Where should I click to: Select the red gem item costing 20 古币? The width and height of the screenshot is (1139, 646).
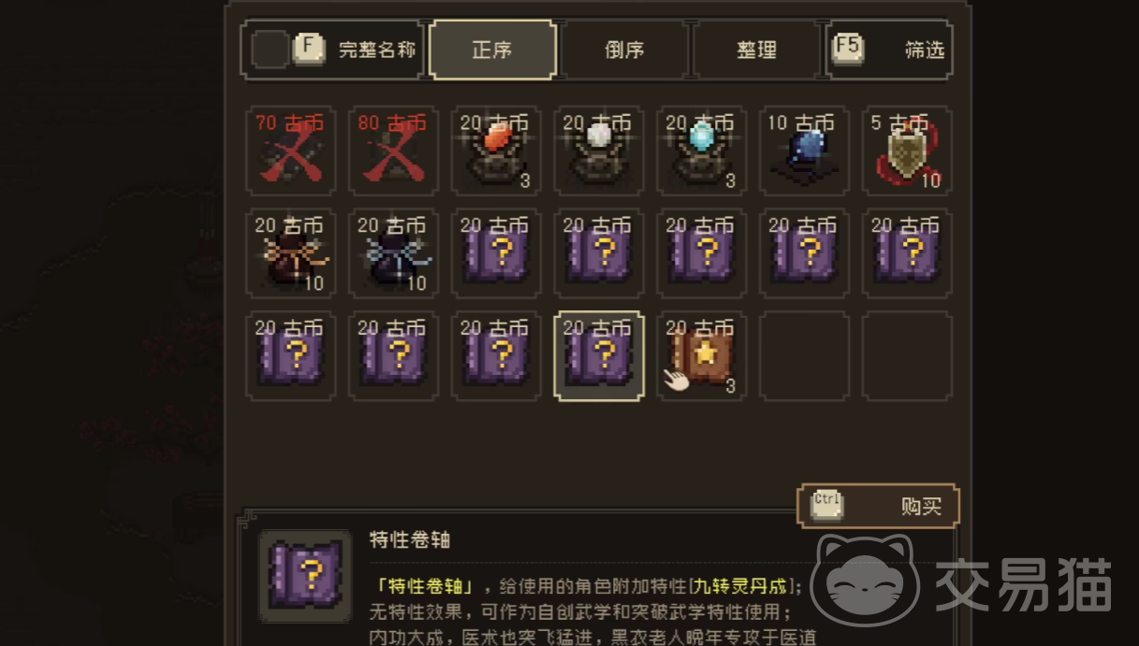(x=496, y=151)
